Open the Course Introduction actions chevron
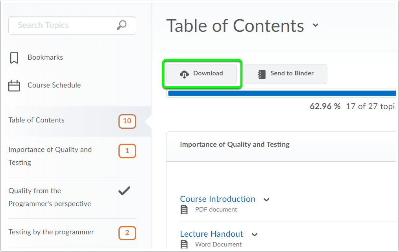Screen dimensions: 399x252 pos(266,200)
